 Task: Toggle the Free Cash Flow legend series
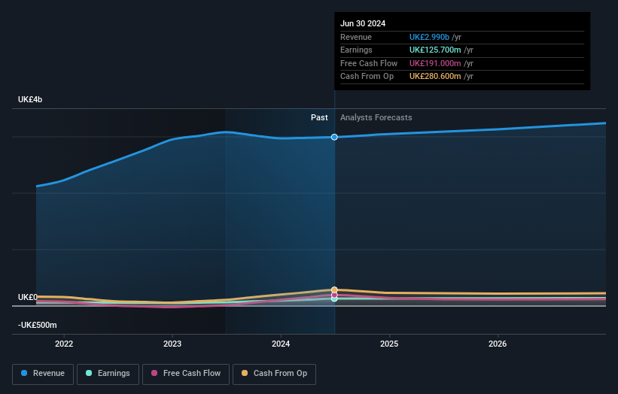pyautogui.click(x=186, y=374)
